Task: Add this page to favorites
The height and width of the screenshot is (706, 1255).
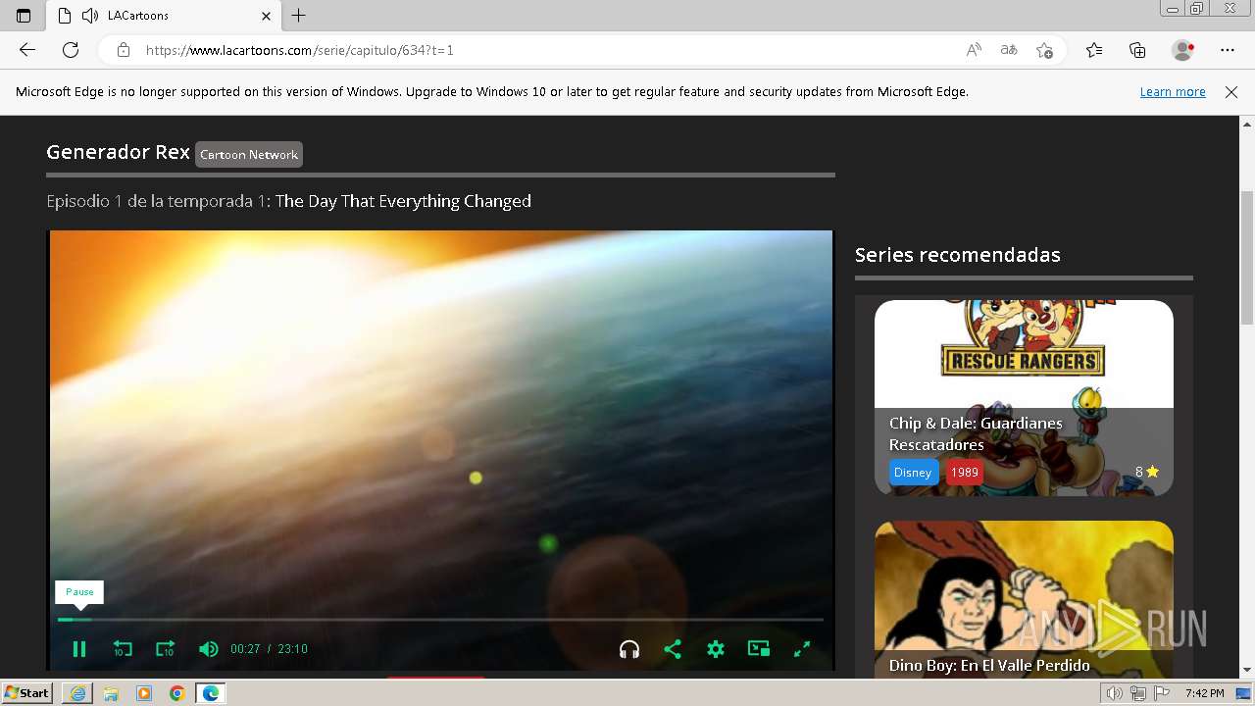Action: [x=1044, y=50]
